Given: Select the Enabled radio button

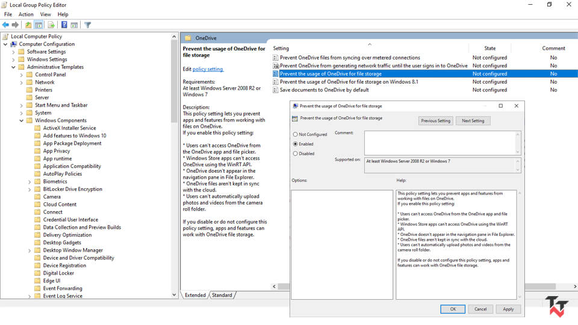Looking at the screenshot, I should pos(295,144).
